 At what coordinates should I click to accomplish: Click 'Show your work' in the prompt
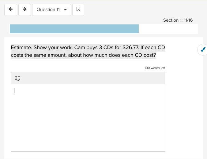[53, 48]
